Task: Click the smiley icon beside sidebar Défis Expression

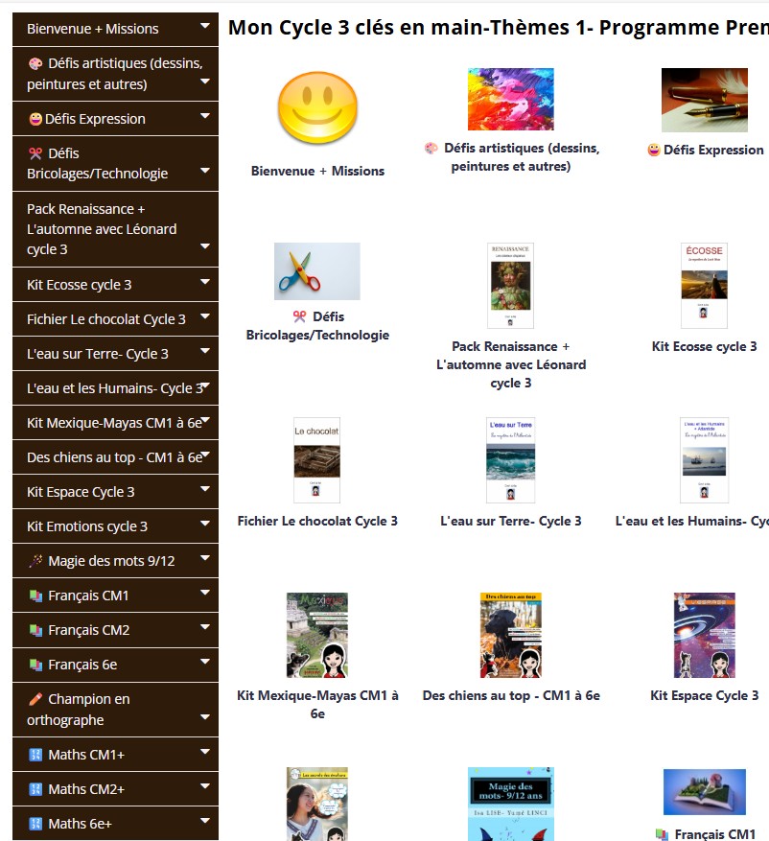Action: (35, 119)
